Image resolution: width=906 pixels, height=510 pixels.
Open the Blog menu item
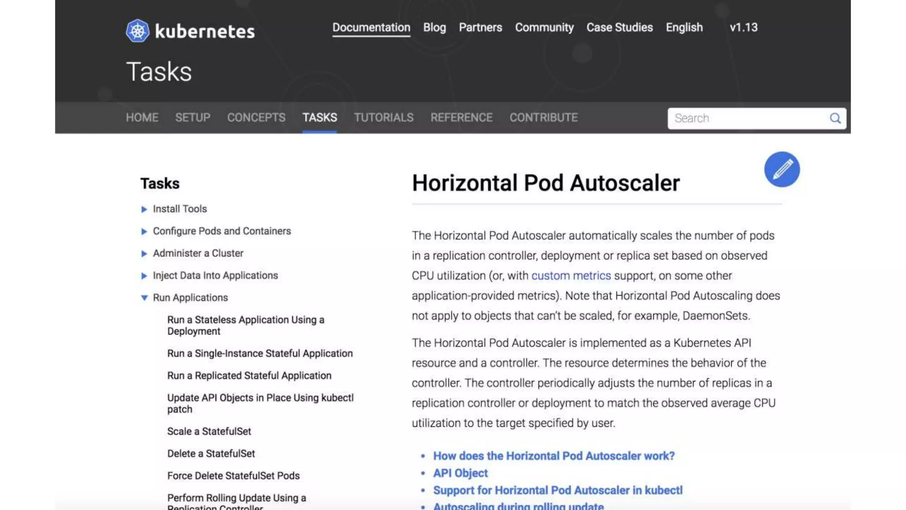pos(434,27)
